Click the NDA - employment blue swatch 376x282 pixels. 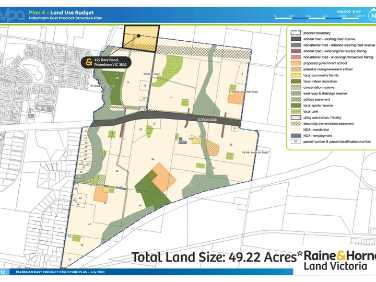pyautogui.click(x=296, y=136)
